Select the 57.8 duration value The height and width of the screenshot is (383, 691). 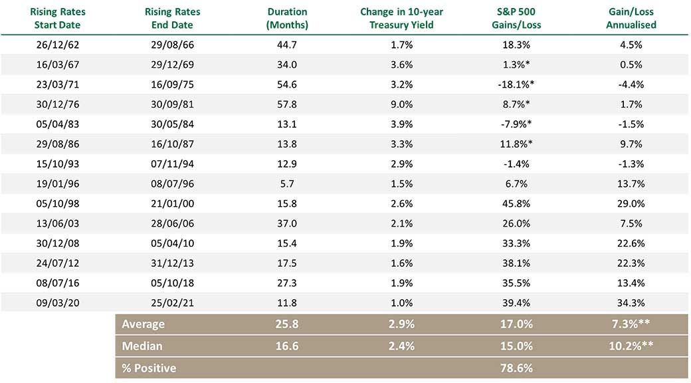tap(287, 104)
